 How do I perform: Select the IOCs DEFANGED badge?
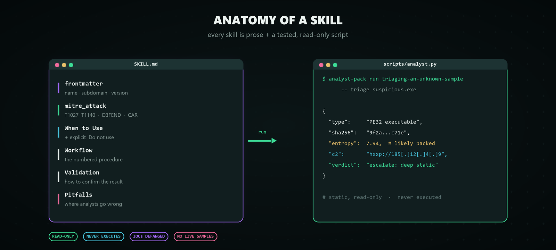pos(149,236)
